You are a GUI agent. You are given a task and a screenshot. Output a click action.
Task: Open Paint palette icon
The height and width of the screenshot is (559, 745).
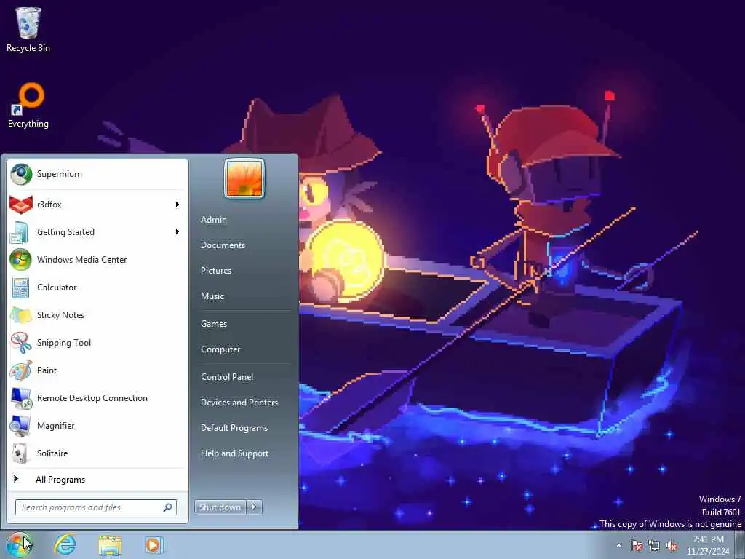[x=21, y=370]
